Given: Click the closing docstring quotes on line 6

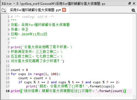Looking at the screenshot, I should tap(13, 38).
